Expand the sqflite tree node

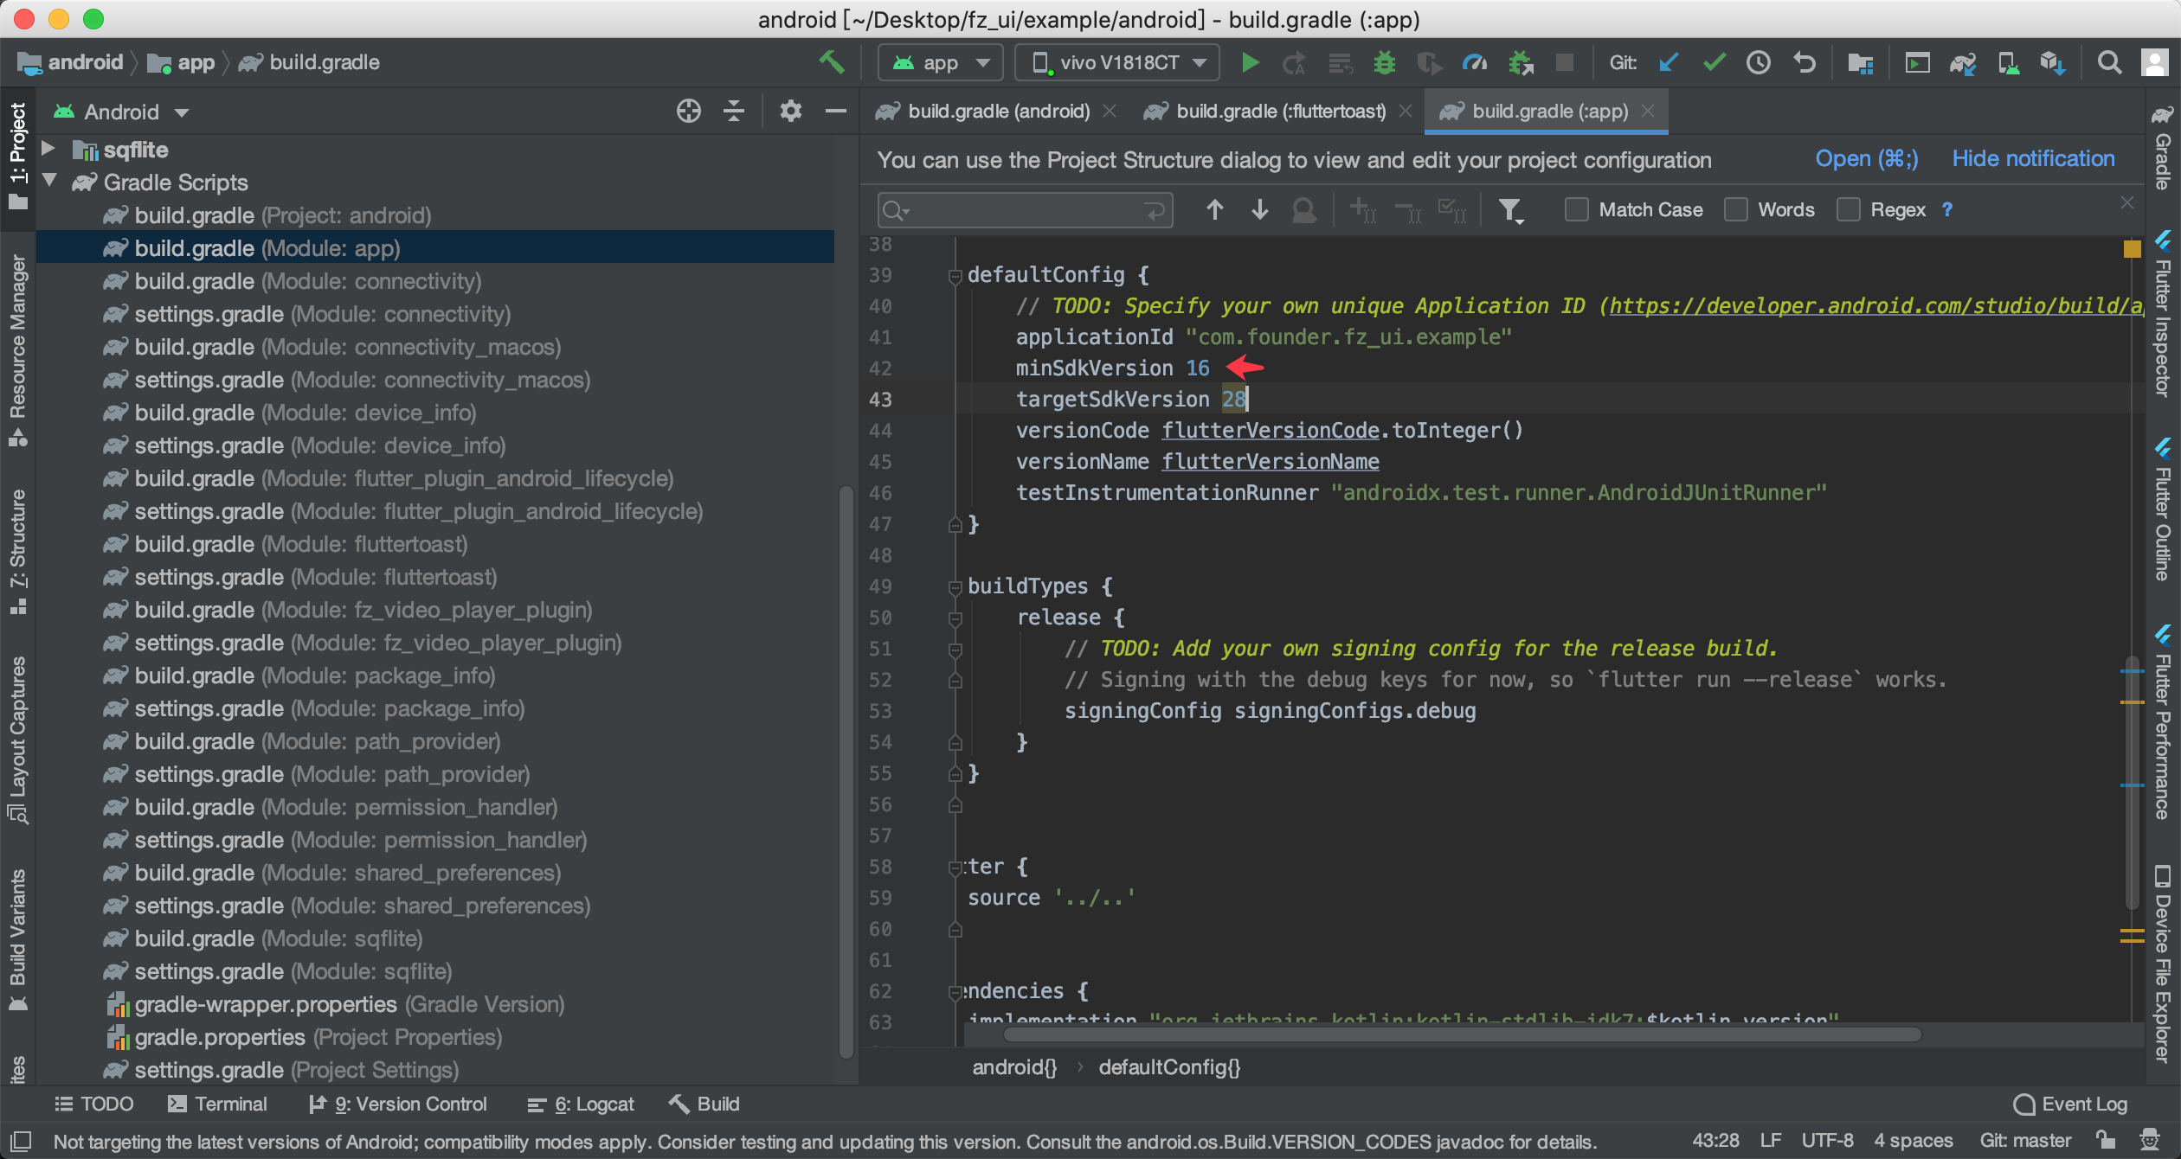tap(48, 149)
